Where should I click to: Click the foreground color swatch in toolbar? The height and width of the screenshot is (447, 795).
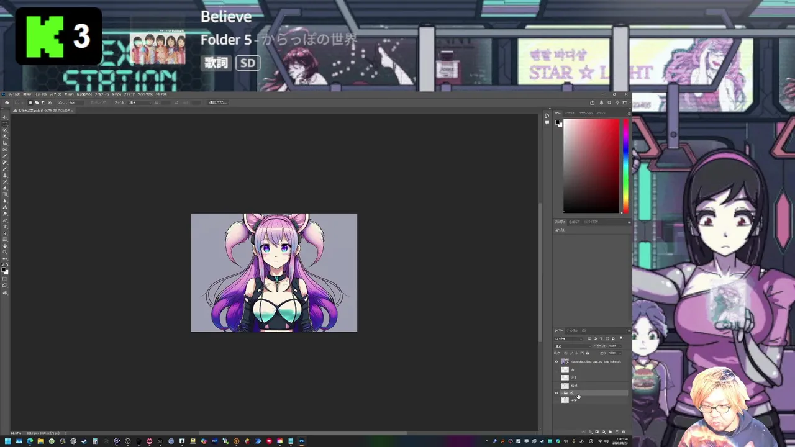point(4,269)
